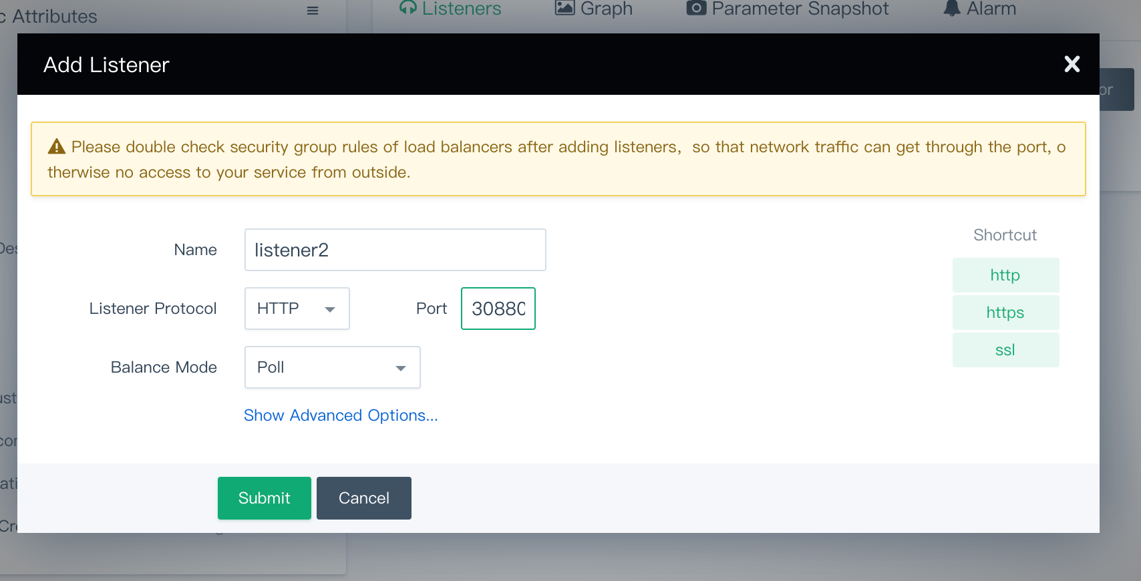Viewport: 1141px width, 581px height.
Task: Click the picture icon on Graph tab
Action: click(x=565, y=8)
